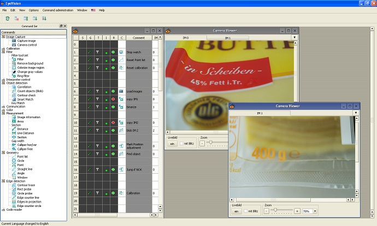Open the Options menu

click(34, 10)
